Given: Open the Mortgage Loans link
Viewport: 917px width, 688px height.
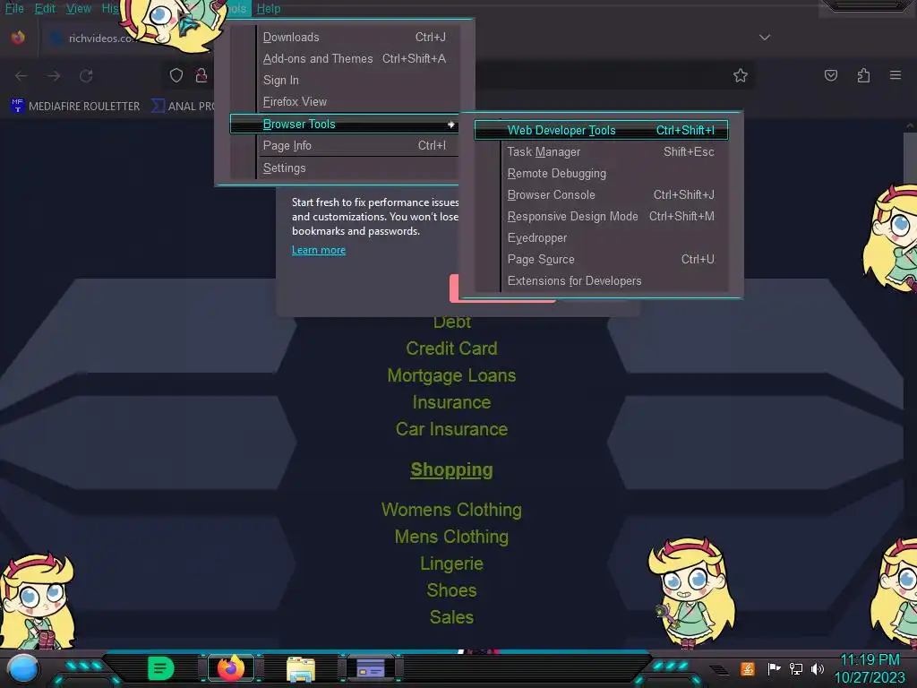Looking at the screenshot, I should click(x=451, y=375).
